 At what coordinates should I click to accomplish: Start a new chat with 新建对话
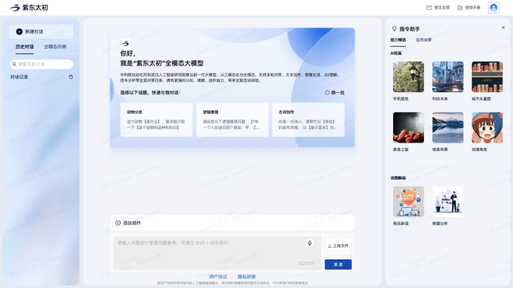pyautogui.click(x=41, y=31)
